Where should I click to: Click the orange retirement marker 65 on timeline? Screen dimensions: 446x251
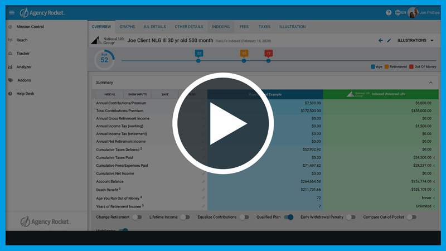tap(244, 54)
